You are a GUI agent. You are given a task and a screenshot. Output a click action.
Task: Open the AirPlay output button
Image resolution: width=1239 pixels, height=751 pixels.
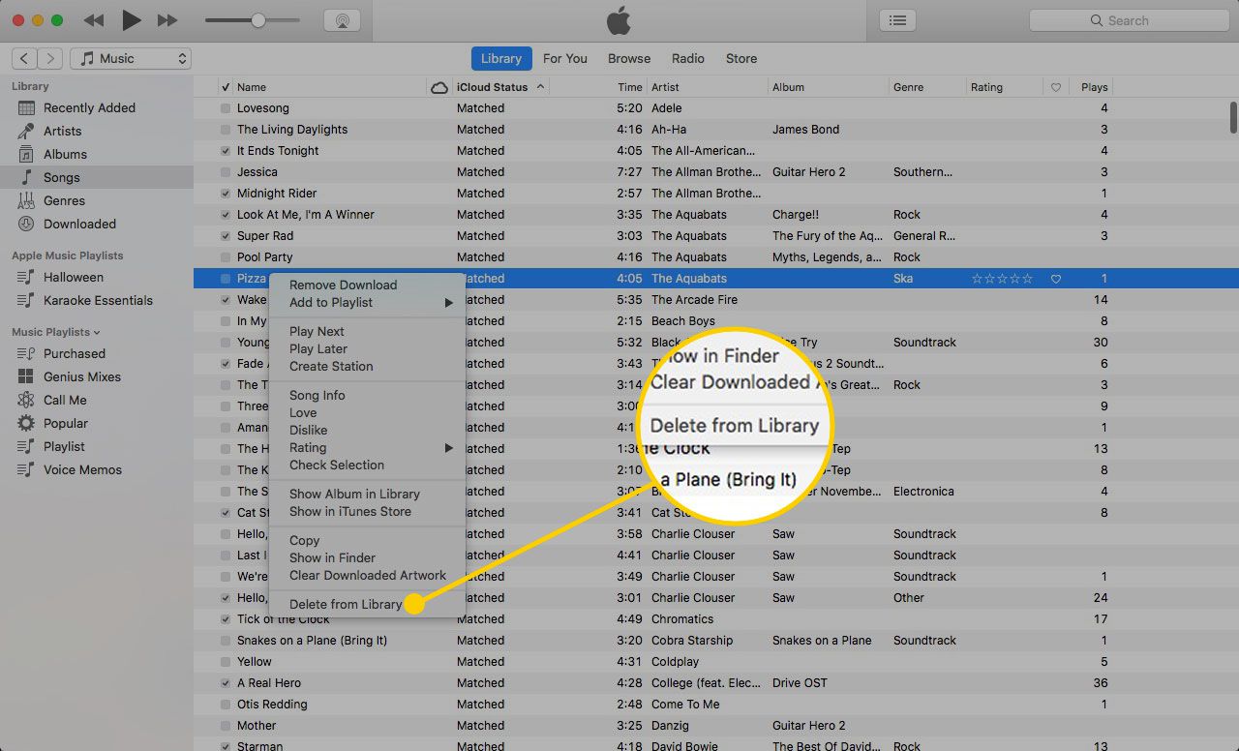point(341,20)
